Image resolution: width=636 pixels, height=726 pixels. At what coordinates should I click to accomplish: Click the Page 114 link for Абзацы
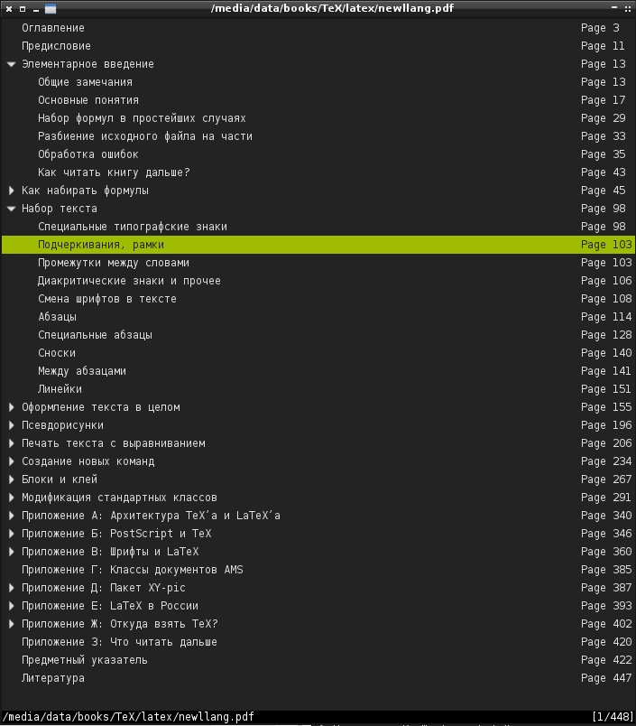[606, 317]
